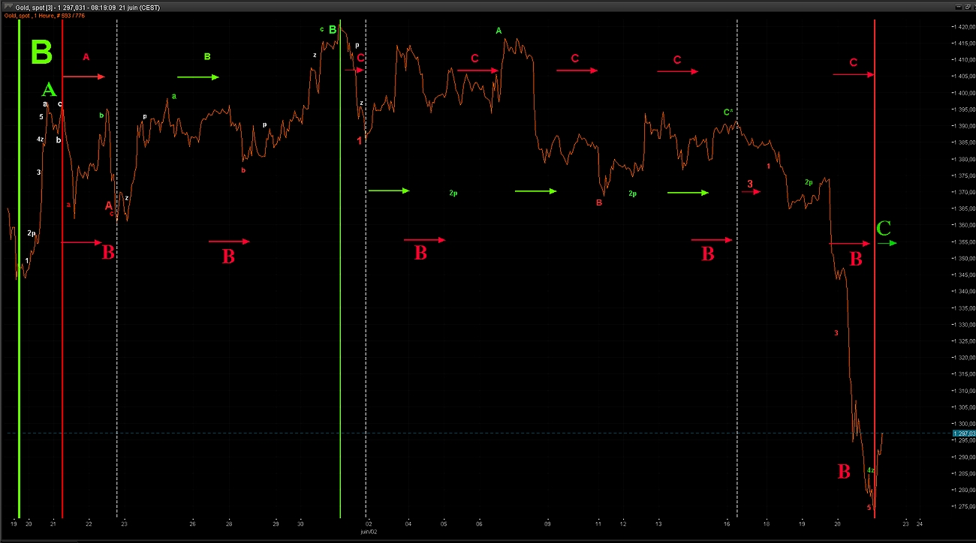
Task: Click the green 4z label near chart bottom
Action: coord(870,470)
